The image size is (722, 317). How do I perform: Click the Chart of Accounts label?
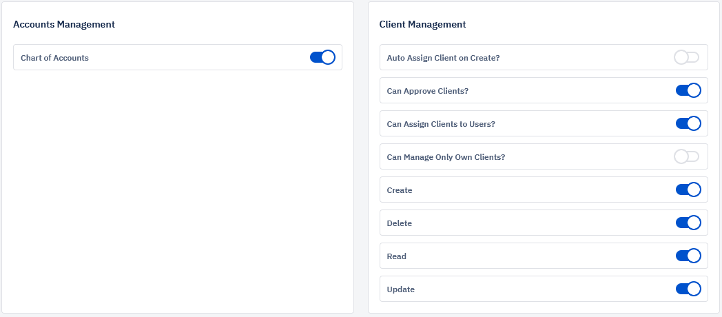55,58
